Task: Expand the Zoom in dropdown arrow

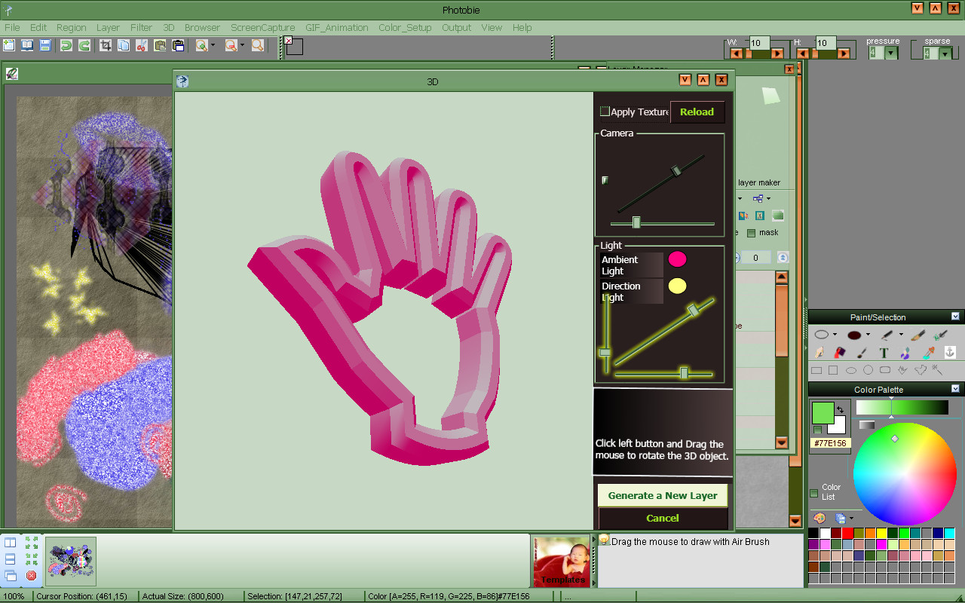Action: pos(213,45)
